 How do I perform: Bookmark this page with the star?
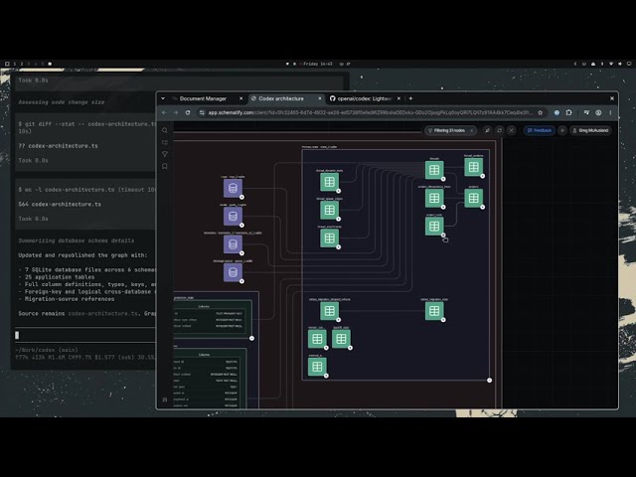coord(541,112)
